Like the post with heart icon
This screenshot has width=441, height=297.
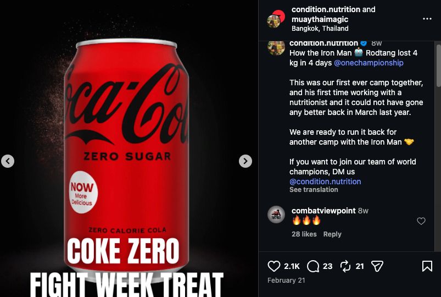coord(274,266)
